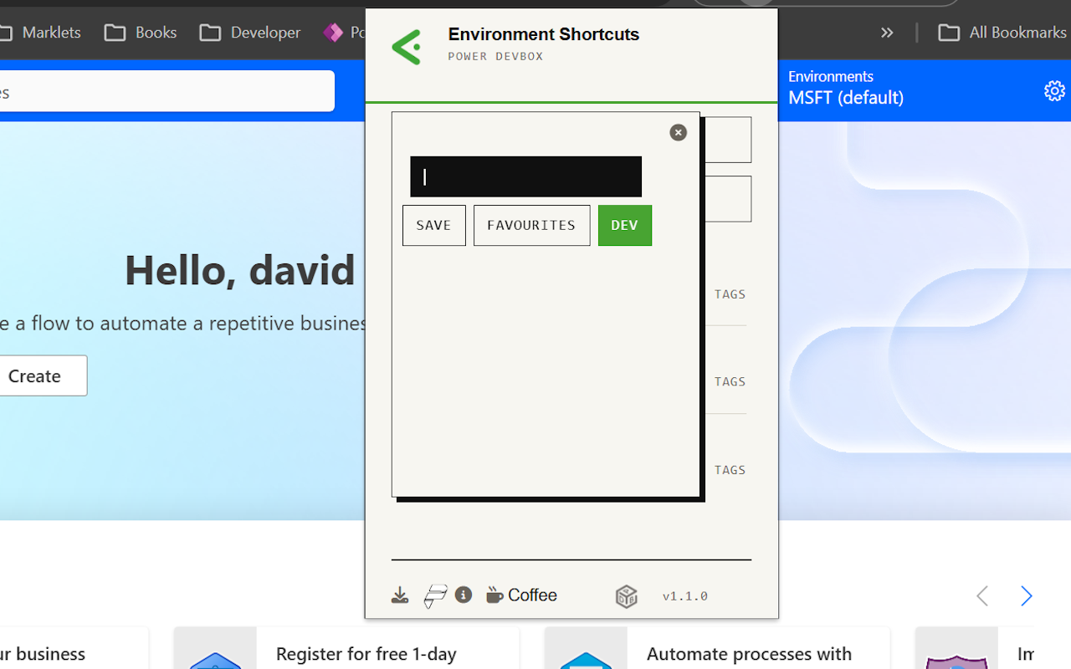Click the SAVE button

point(433,226)
